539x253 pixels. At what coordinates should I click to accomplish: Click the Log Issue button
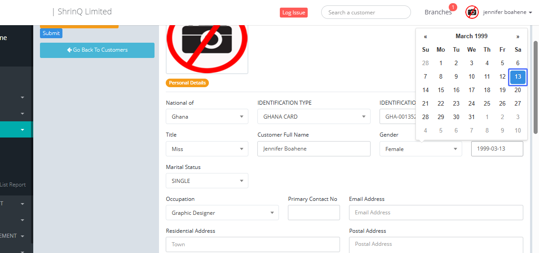293,13
